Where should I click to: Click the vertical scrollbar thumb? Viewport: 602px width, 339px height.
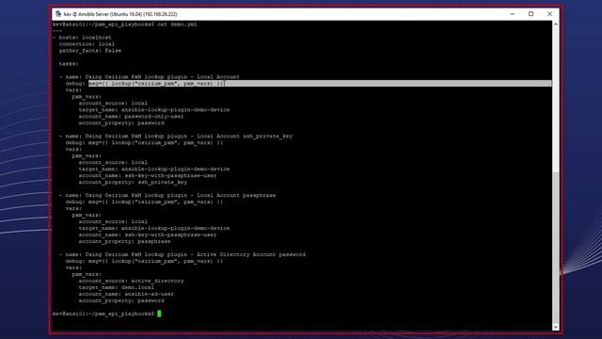556,249
